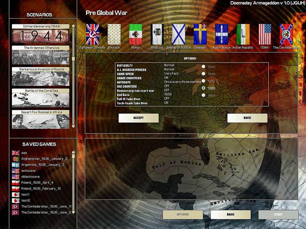This screenshot has width=306, height=229.
Task: Change A.I. Aggressiveness Normal value
Action: coord(169,69)
